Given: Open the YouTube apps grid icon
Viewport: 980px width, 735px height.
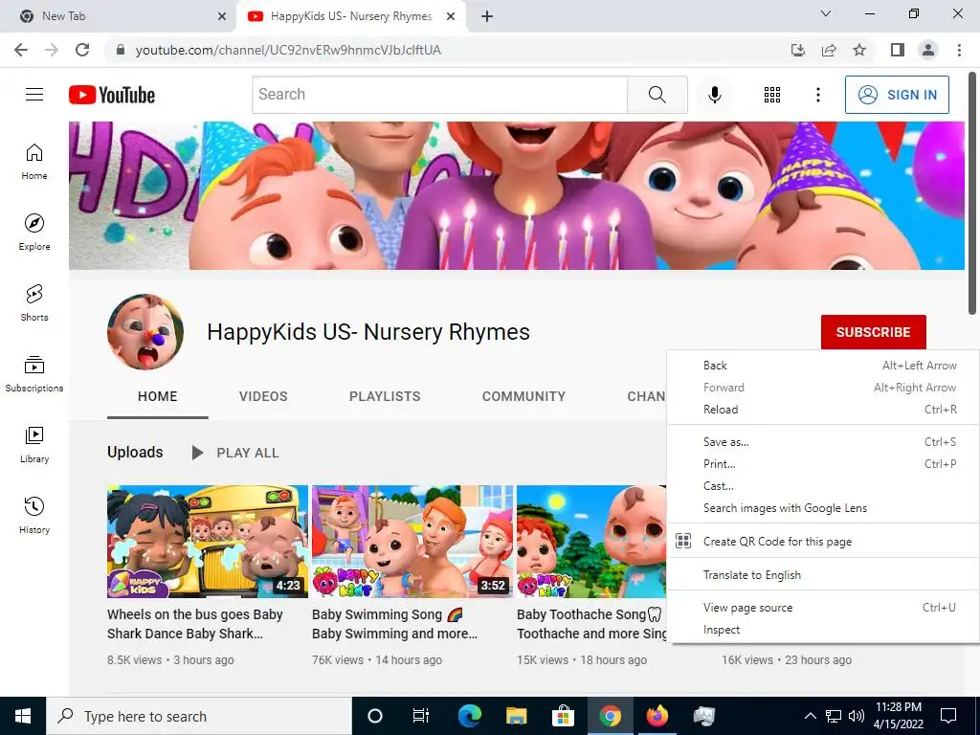Looking at the screenshot, I should pos(772,95).
